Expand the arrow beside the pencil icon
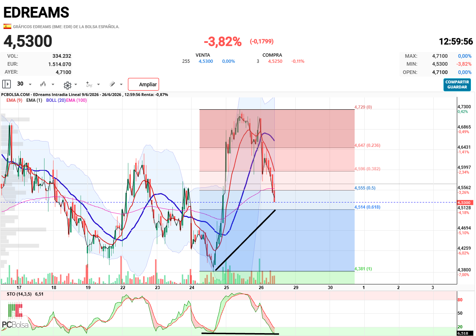Screen dimensions: 476x336 click(x=121, y=84)
